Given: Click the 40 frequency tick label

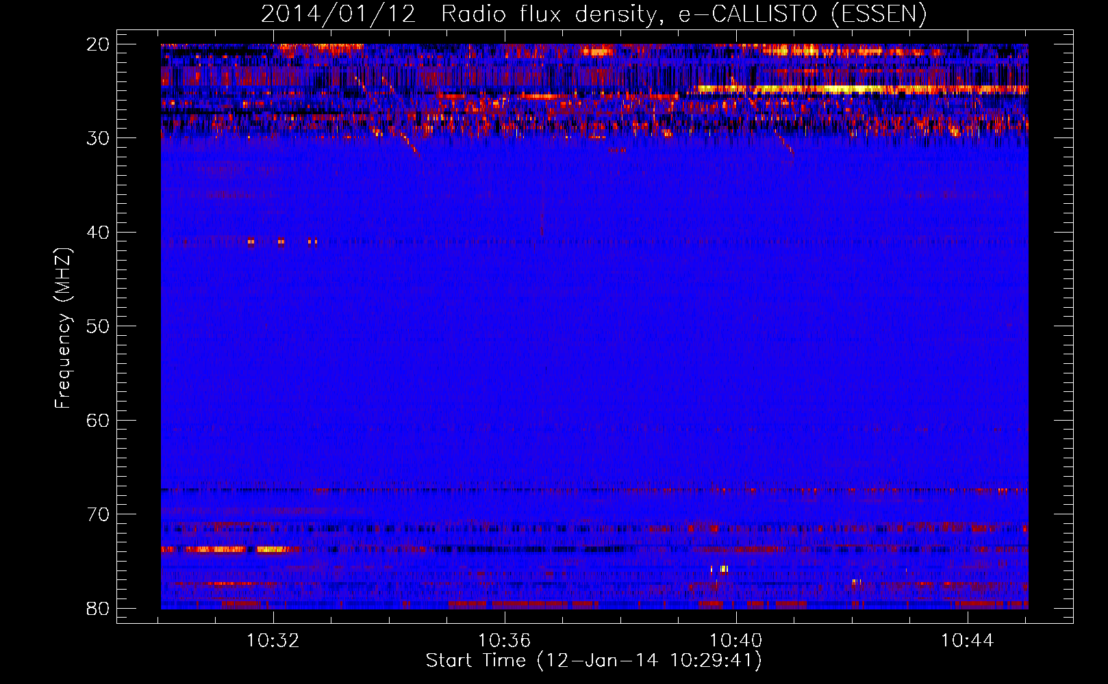Looking at the screenshot, I should click(x=98, y=233).
